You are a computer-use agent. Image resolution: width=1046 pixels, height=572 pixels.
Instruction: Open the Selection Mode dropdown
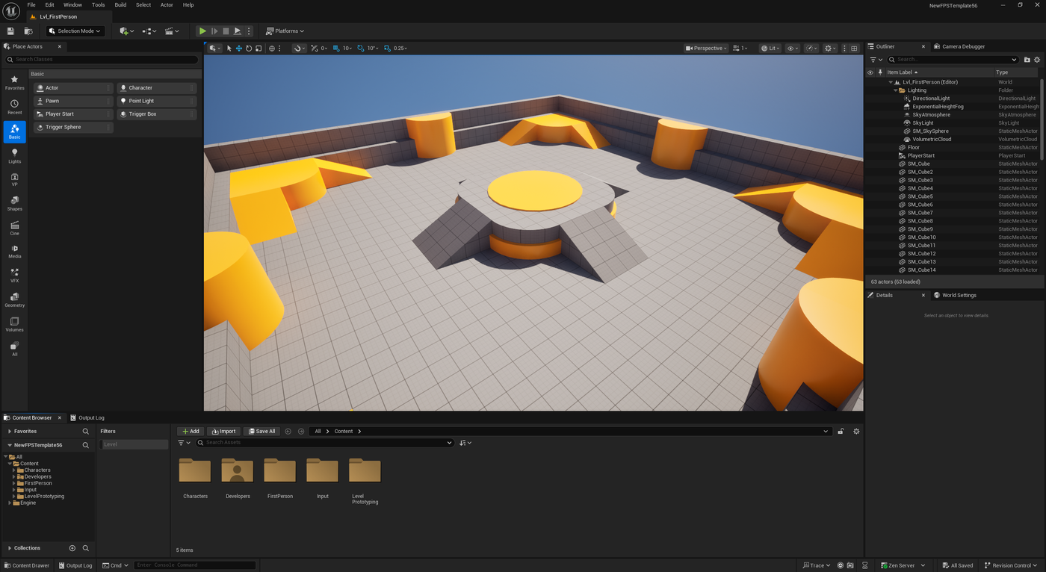coord(75,31)
